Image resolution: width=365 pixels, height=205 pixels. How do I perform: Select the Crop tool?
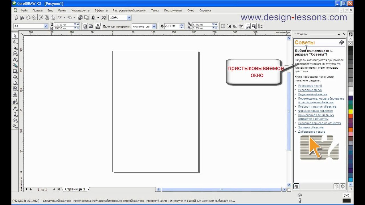click(x=15, y=48)
